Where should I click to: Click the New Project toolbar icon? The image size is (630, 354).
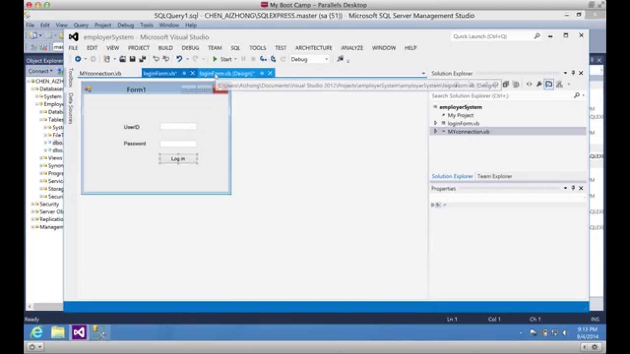click(107, 59)
